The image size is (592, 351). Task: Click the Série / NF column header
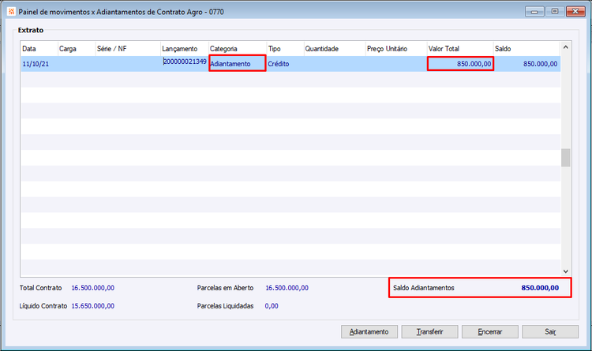tap(128, 49)
